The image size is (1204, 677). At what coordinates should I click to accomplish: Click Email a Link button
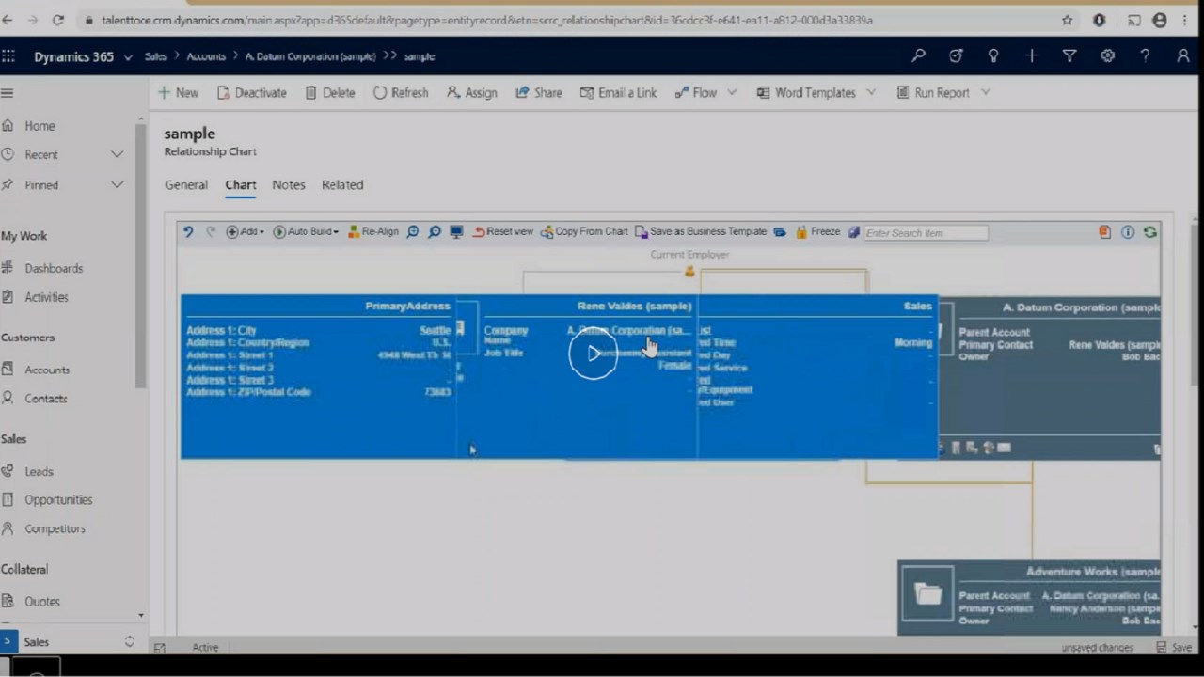pos(618,93)
